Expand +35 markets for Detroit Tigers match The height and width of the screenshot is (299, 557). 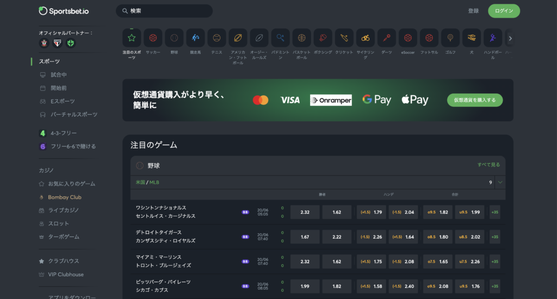point(495,237)
